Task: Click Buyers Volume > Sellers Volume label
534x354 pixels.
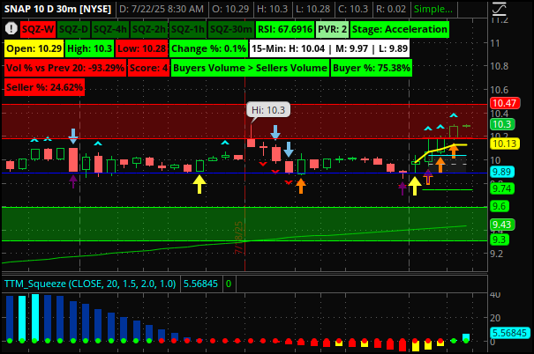Action: [250, 68]
